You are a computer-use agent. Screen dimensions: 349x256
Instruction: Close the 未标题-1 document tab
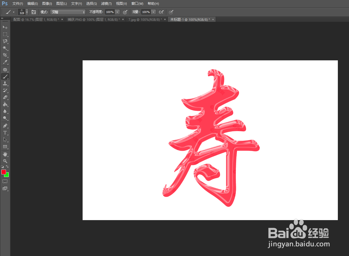tap(213, 19)
